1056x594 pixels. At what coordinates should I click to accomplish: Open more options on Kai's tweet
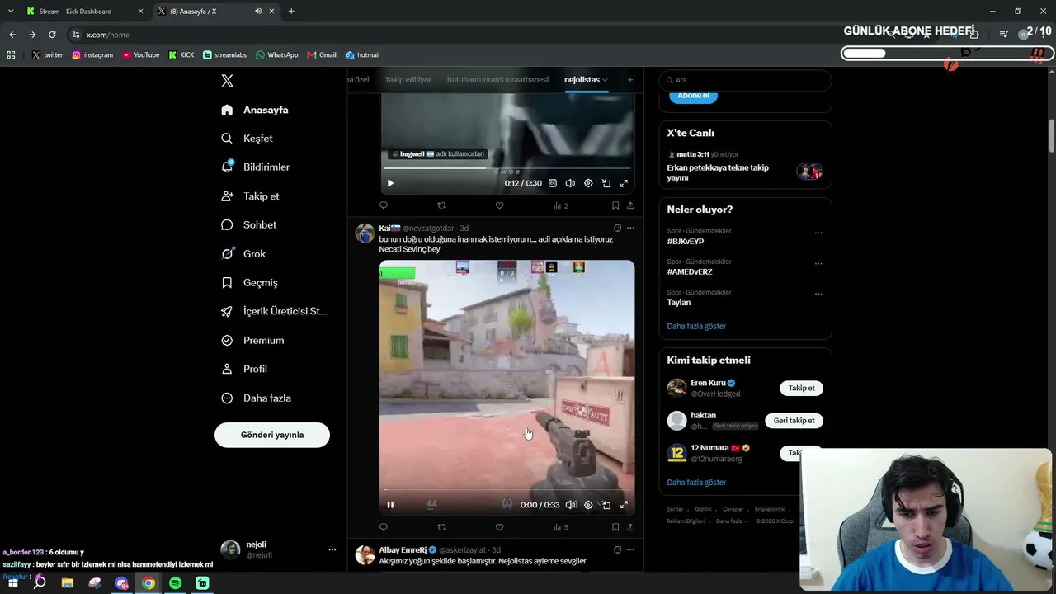630,228
